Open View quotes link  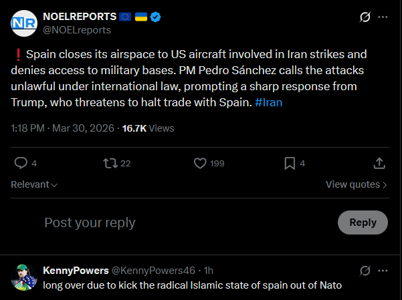coord(357,184)
